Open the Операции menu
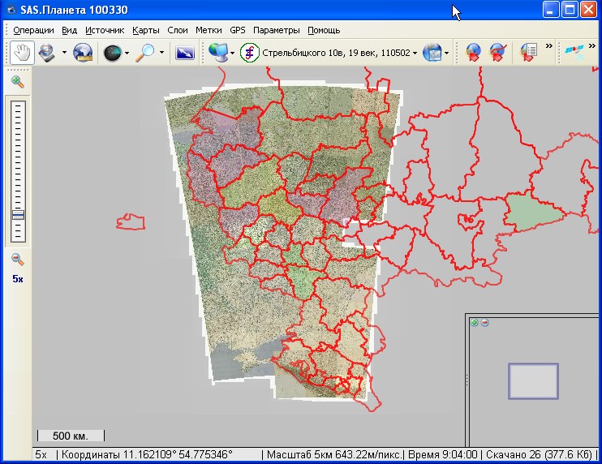 pos(33,30)
